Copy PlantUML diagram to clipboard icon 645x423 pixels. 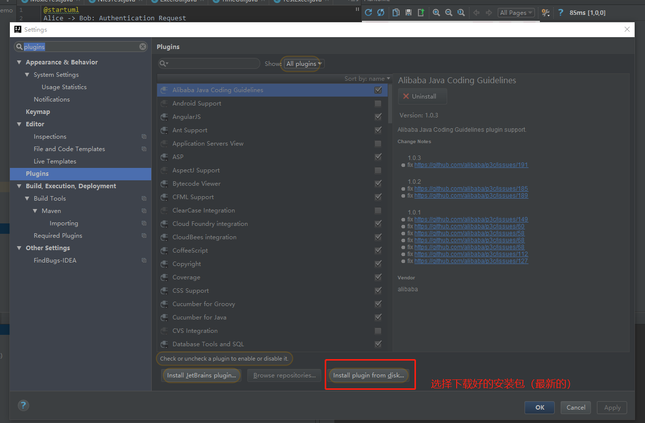[x=396, y=12]
